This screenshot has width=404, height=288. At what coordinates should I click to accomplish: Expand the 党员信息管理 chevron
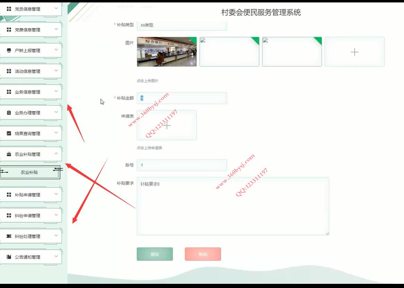point(56,8)
